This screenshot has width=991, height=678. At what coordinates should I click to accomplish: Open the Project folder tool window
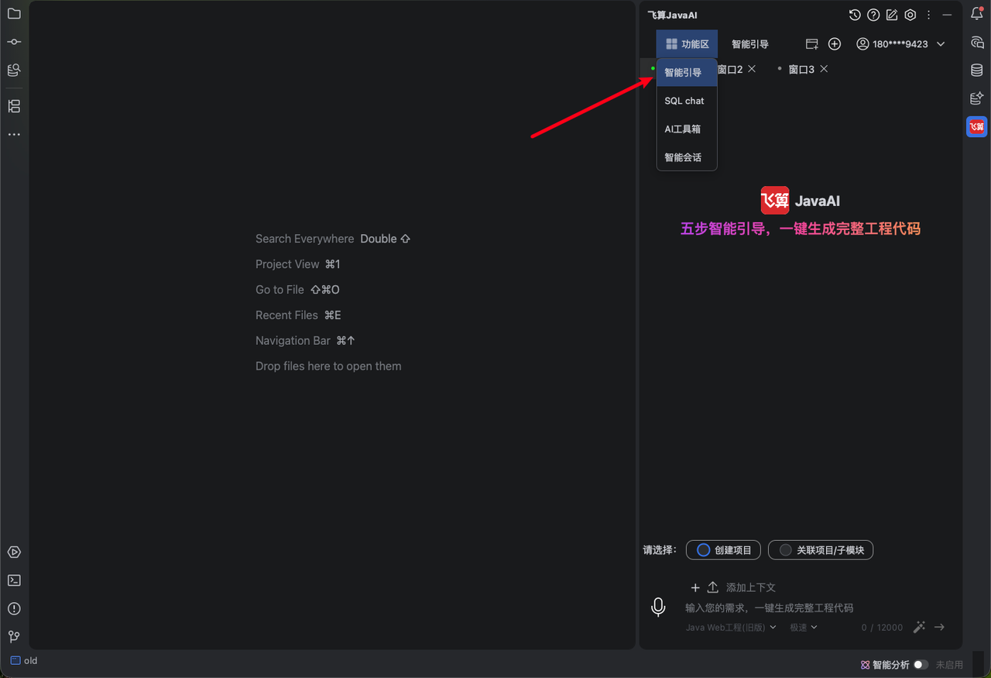(14, 14)
